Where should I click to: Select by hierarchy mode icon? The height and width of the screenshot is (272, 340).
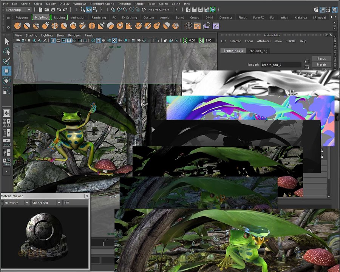pos(83,9)
